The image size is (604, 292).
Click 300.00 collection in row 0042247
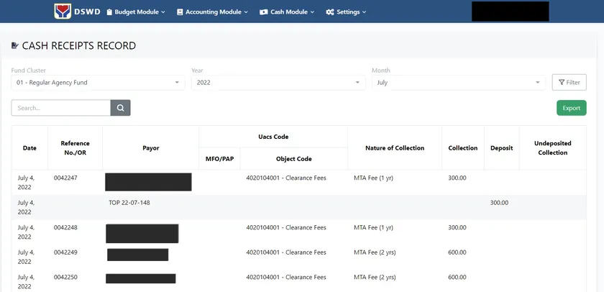click(457, 178)
